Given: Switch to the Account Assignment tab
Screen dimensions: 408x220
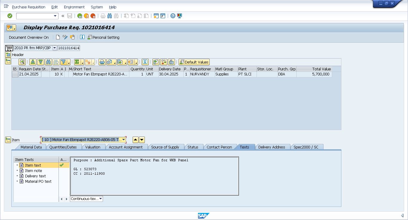Looking at the screenshot, I should tap(126, 147).
